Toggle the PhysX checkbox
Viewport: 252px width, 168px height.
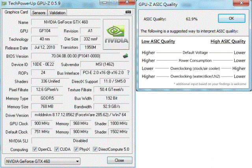pyautogui.click(x=76, y=149)
